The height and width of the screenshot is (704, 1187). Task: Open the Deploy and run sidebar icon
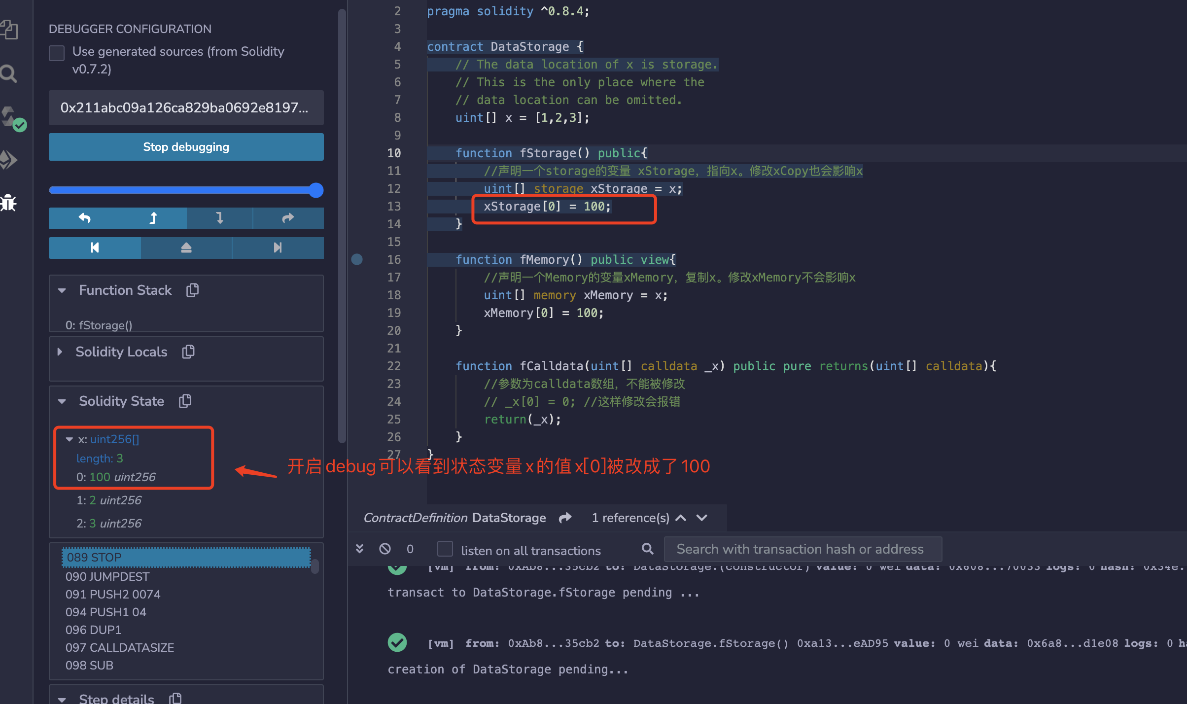pos(10,160)
